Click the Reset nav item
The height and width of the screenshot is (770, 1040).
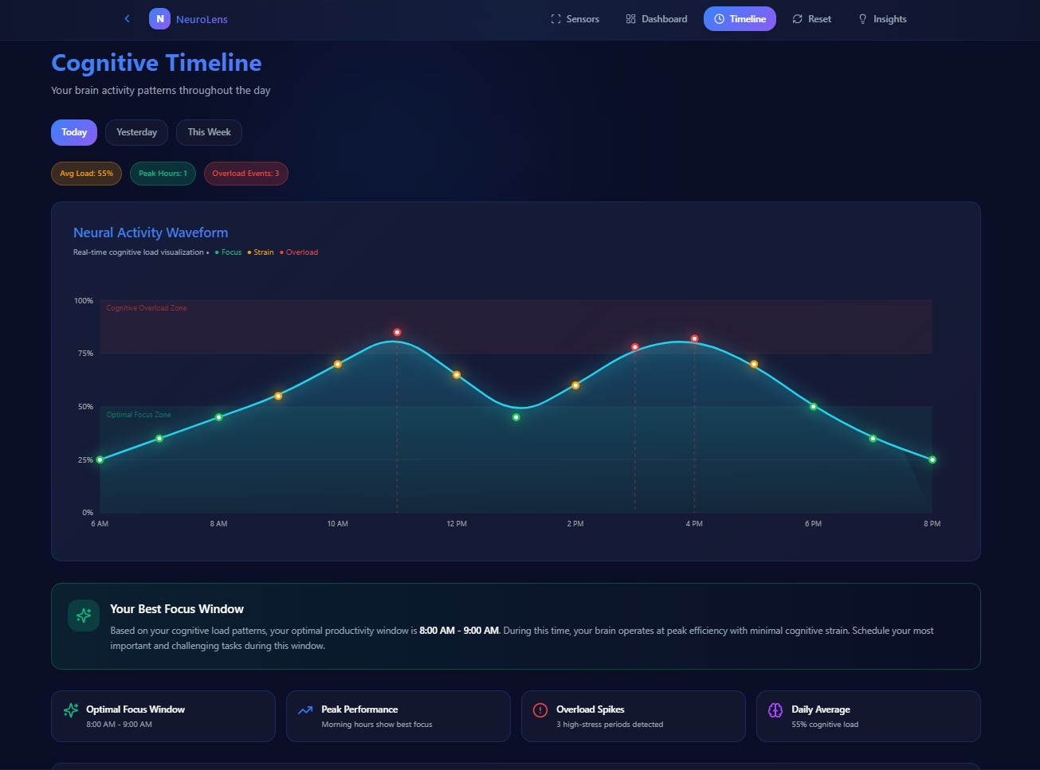click(x=811, y=19)
